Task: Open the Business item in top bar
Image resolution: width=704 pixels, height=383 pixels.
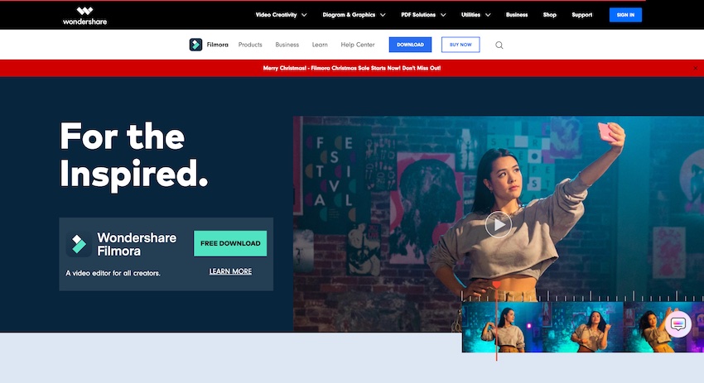Action: [517, 15]
